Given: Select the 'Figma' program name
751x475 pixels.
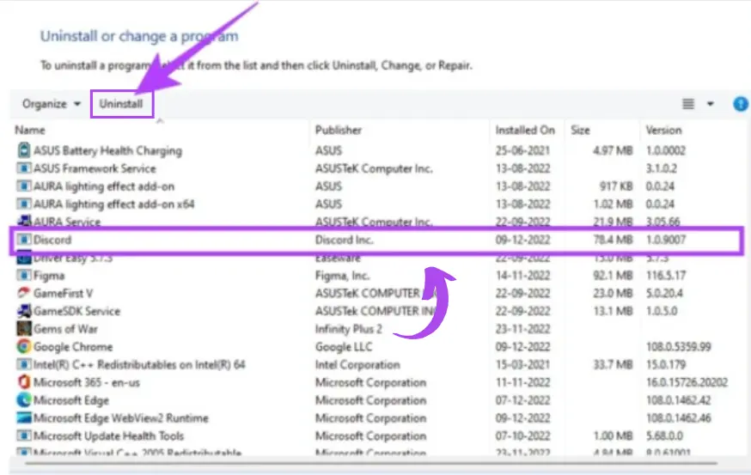Looking at the screenshot, I should pos(49,276).
